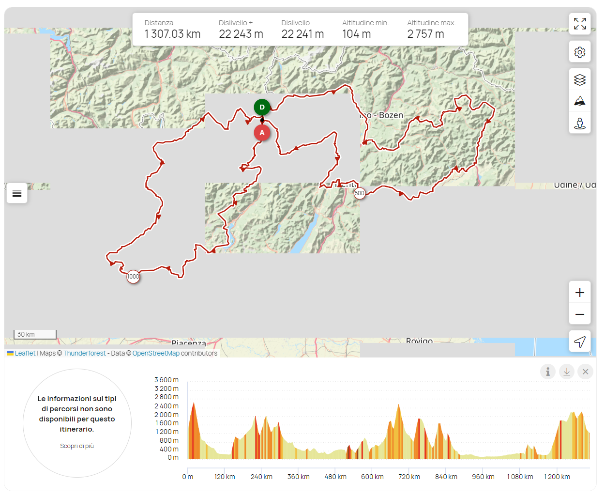This screenshot has width=605, height=497.
Task: Open the hamburger side menu
Action: (x=17, y=194)
